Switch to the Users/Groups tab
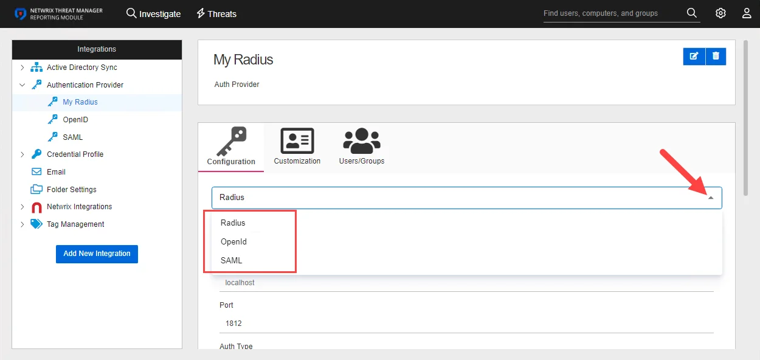The width and height of the screenshot is (760, 360). (x=362, y=147)
